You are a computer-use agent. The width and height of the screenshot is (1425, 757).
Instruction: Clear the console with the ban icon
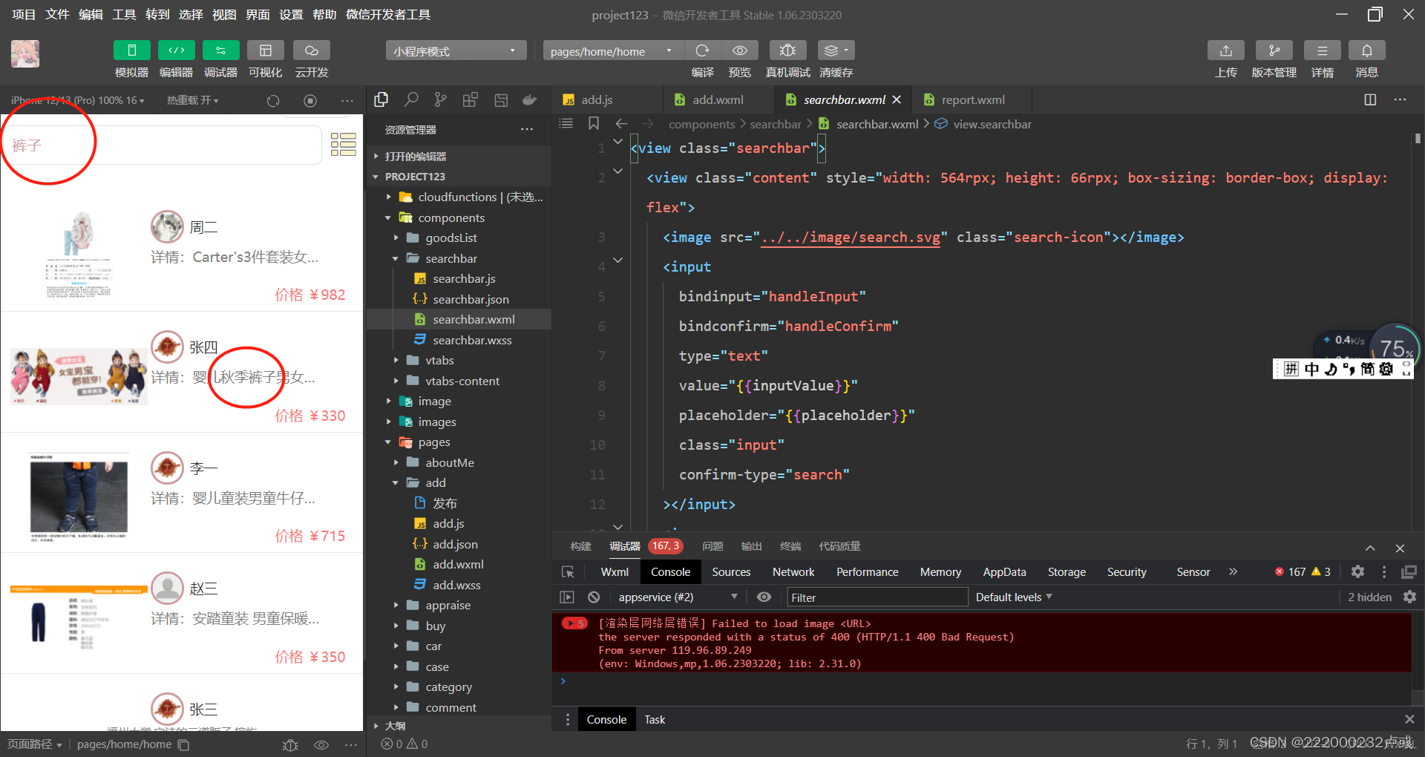pos(594,597)
